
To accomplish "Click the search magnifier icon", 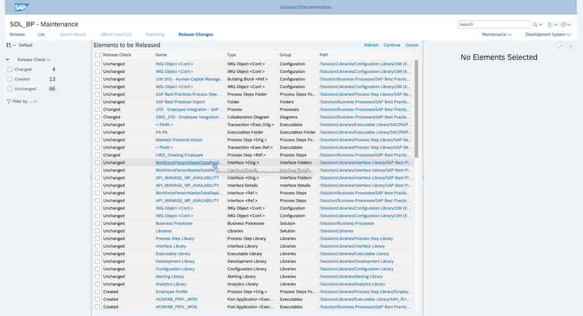I will [535, 25].
